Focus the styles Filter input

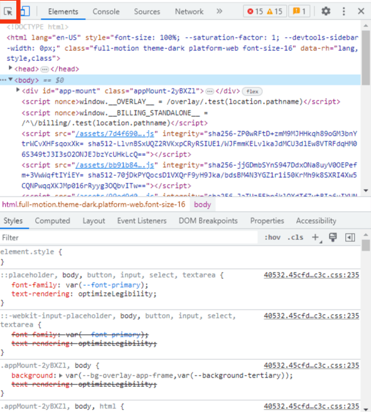click(x=129, y=238)
